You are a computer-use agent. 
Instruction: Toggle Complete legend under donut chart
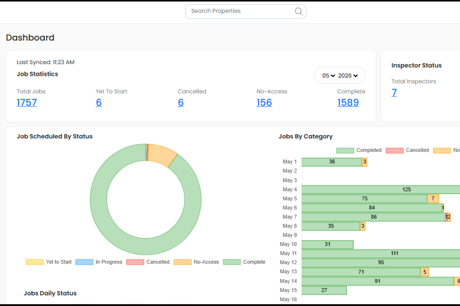pyautogui.click(x=244, y=262)
